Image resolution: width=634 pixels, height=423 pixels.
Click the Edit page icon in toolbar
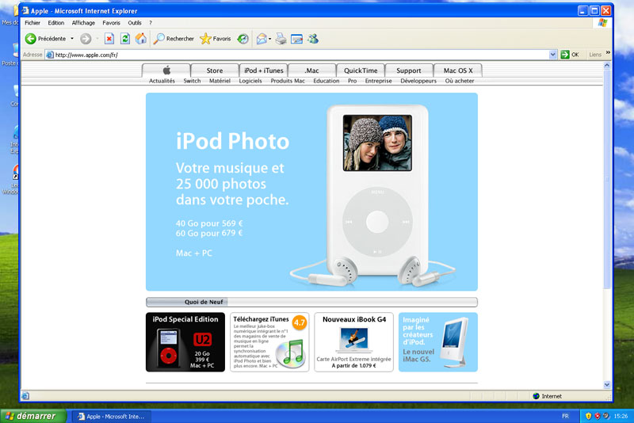(296, 39)
